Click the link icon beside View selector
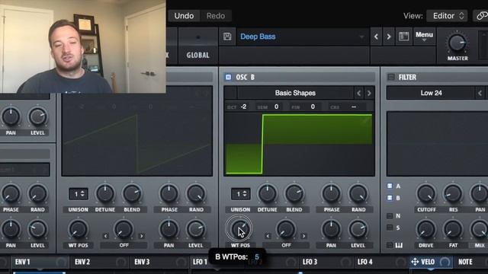 click(481, 16)
